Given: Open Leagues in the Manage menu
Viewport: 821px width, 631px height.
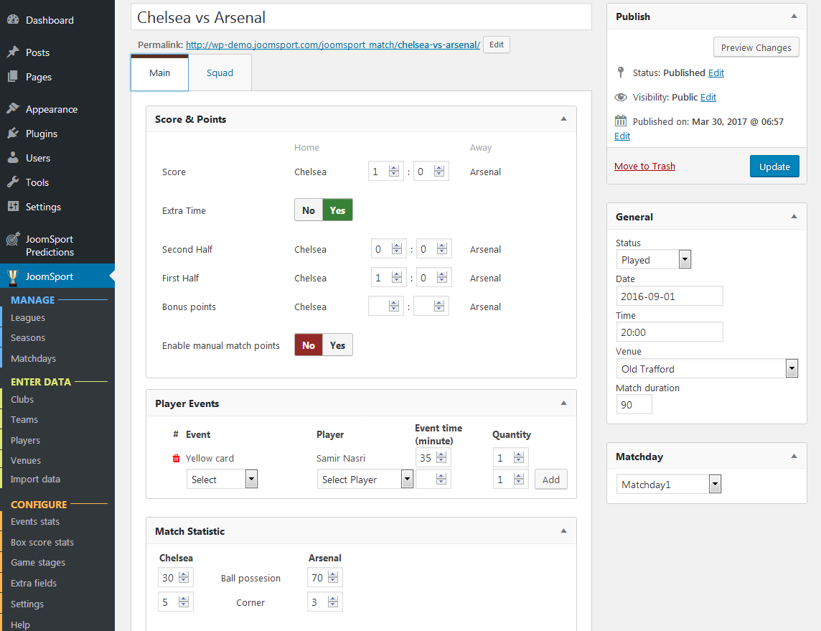Looking at the screenshot, I should [28, 317].
